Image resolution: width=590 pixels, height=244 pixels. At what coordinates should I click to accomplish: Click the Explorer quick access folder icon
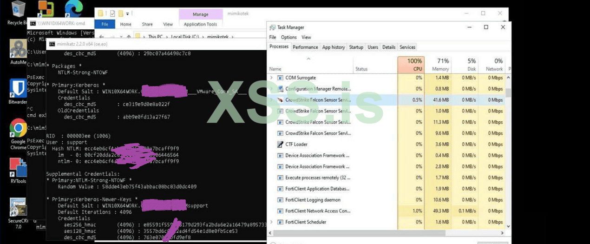100,13
